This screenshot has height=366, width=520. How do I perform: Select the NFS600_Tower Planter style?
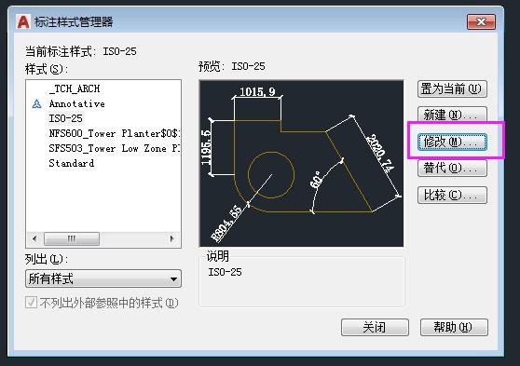(x=114, y=133)
